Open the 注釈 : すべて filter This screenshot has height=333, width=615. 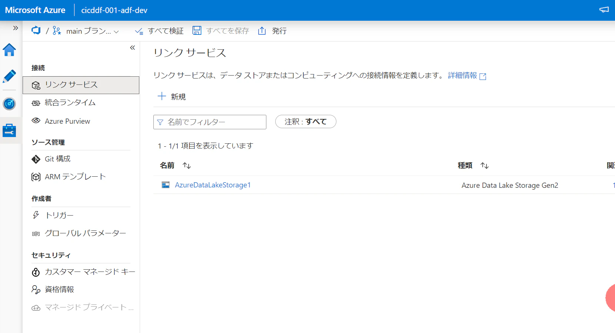tap(306, 121)
